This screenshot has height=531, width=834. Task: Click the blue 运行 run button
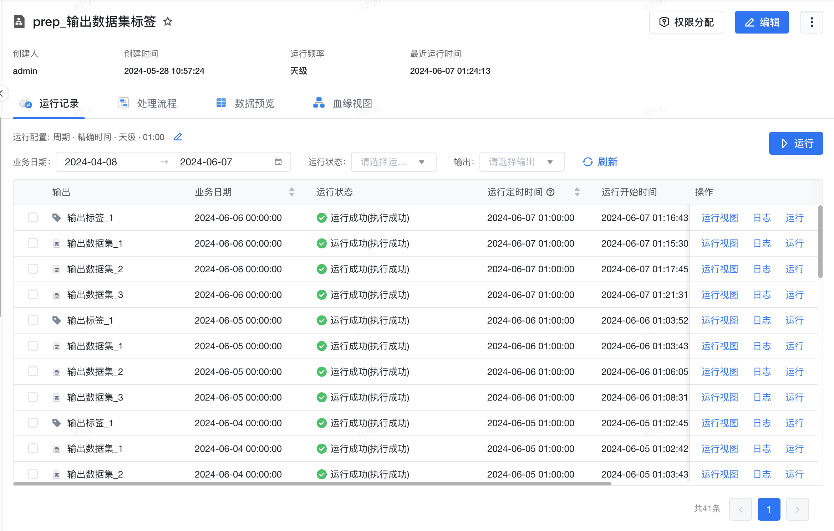click(x=796, y=143)
